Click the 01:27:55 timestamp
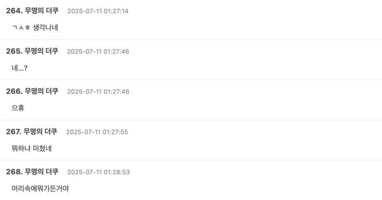 [x=97, y=132]
